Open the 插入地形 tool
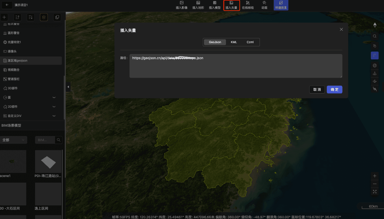 pos(198,5)
